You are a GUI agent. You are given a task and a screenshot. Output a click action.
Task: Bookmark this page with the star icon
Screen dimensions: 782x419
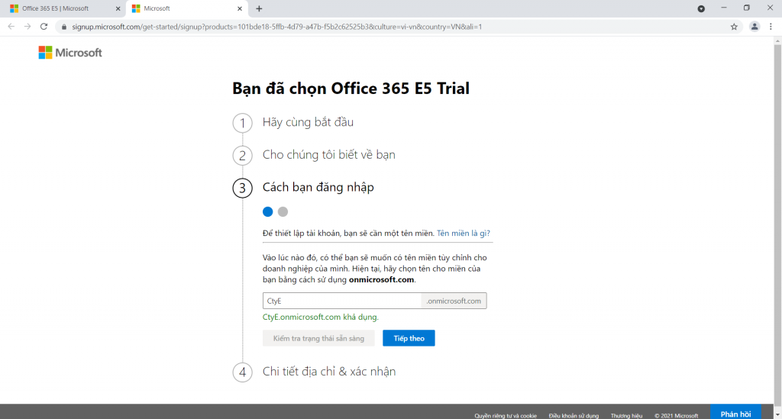point(734,27)
